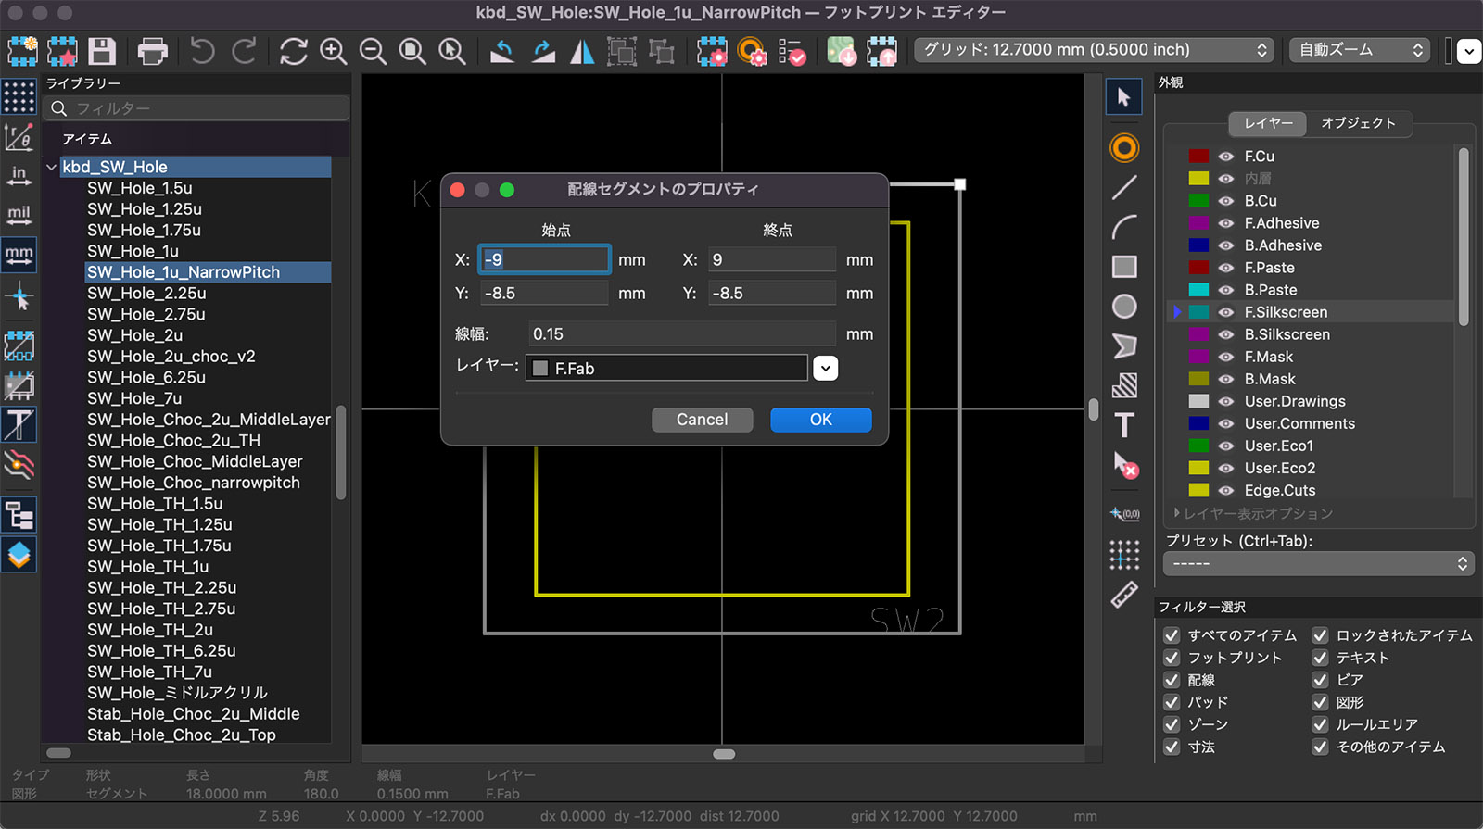Open the F.Fab layer dropdown in dialog
The height and width of the screenshot is (829, 1483).
click(825, 369)
